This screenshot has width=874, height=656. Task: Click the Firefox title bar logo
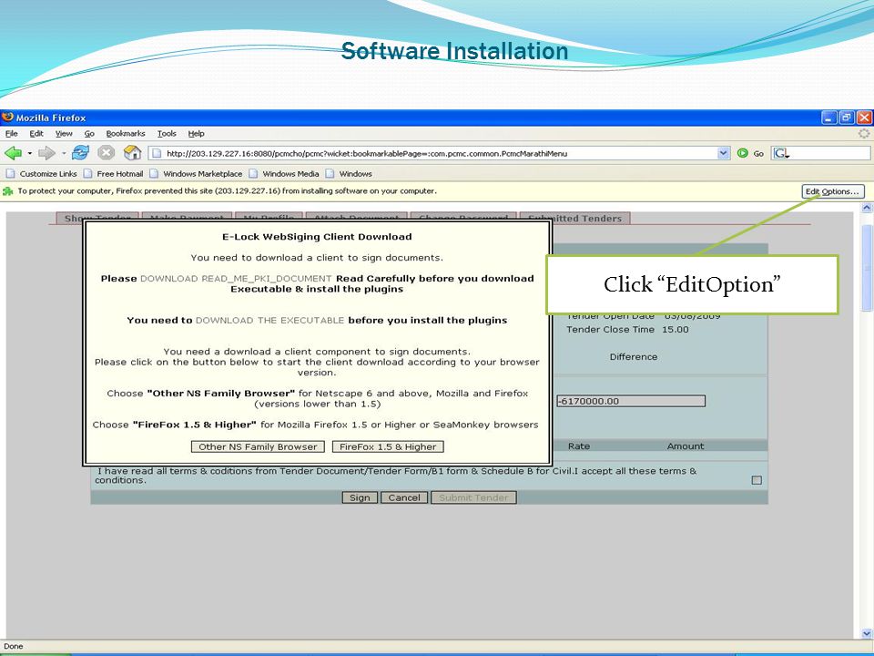tap(7, 118)
